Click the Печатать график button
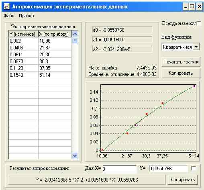The image size is (204, 190). [181, 62]
